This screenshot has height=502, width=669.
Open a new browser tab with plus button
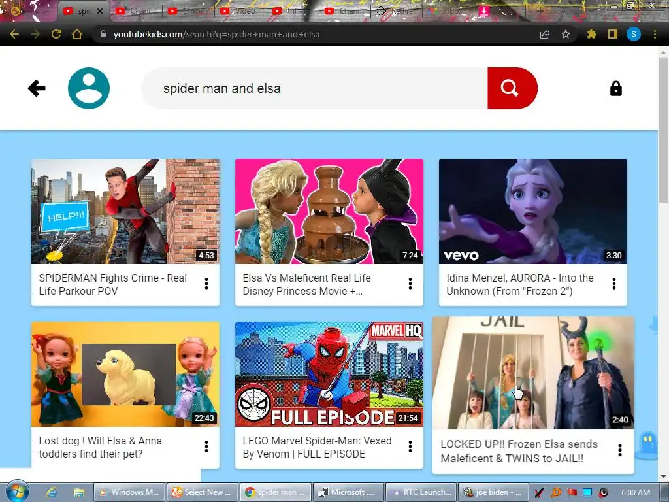click(x=540, y=11)
